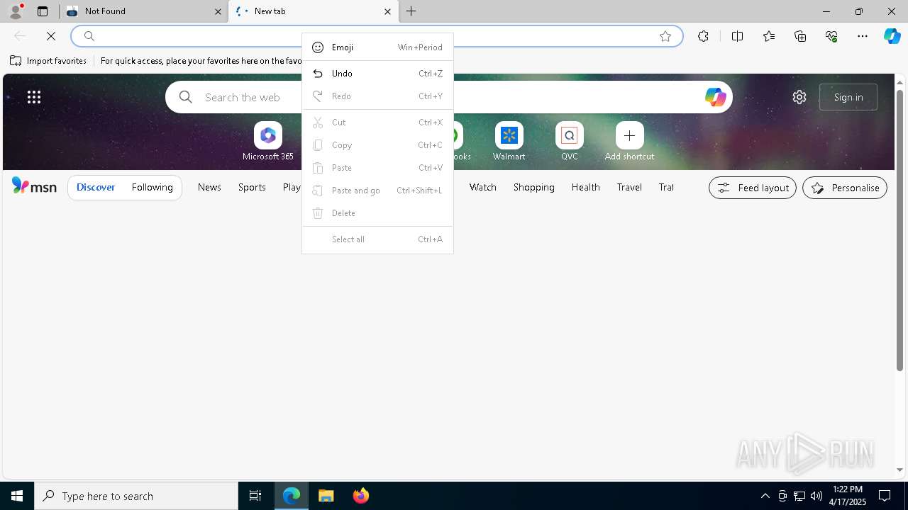Open the Favorites hub icon
The image size is (908, 510).
pos(769,36)
